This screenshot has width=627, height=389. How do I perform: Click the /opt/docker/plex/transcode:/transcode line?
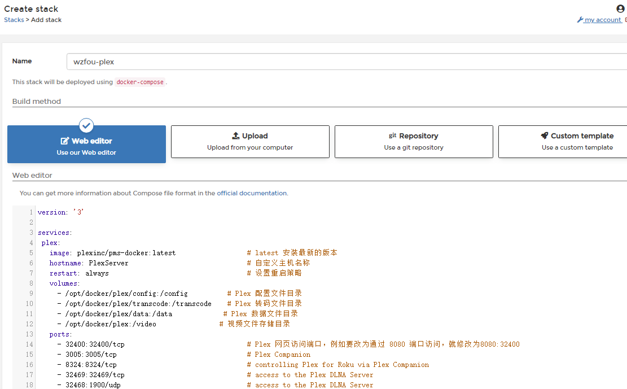pyautogui.click(x=134, y=304)
